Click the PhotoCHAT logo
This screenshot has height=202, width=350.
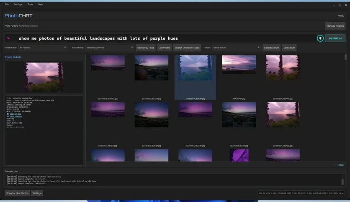tap(18, 15)
